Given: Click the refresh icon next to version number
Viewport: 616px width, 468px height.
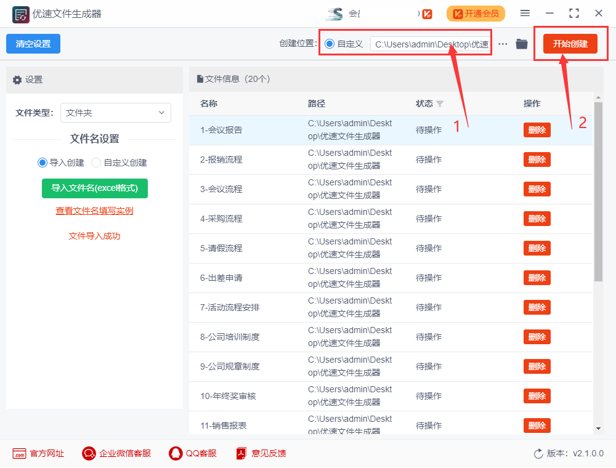Looking at the screenshot, I should pyautogui.click(x=538, y=453).
